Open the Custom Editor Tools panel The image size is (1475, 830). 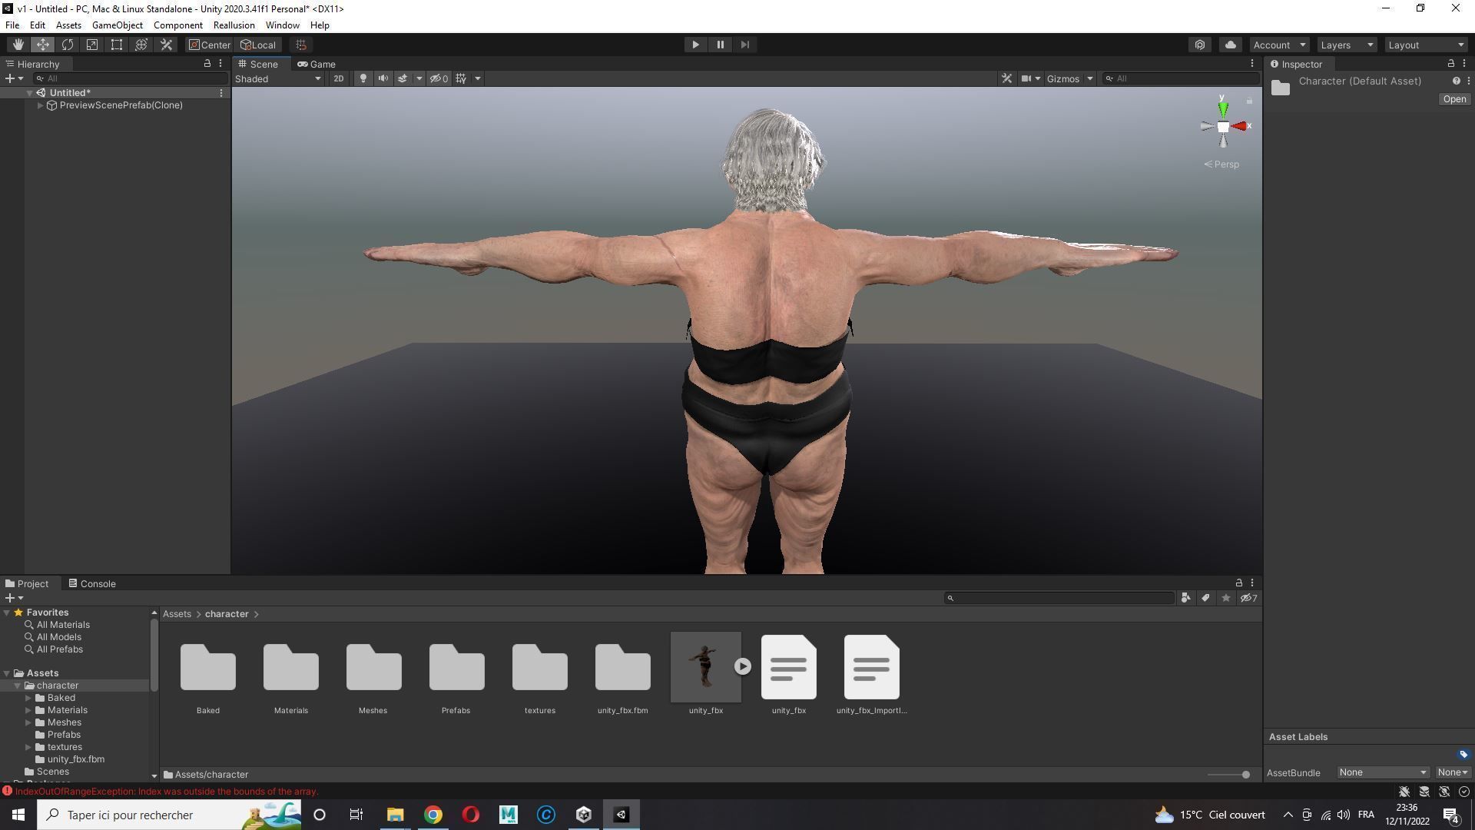pos(166,44)
